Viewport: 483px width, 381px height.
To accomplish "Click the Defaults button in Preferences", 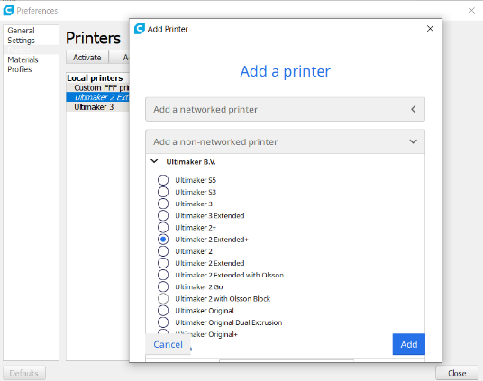I will tap(24, 373).
